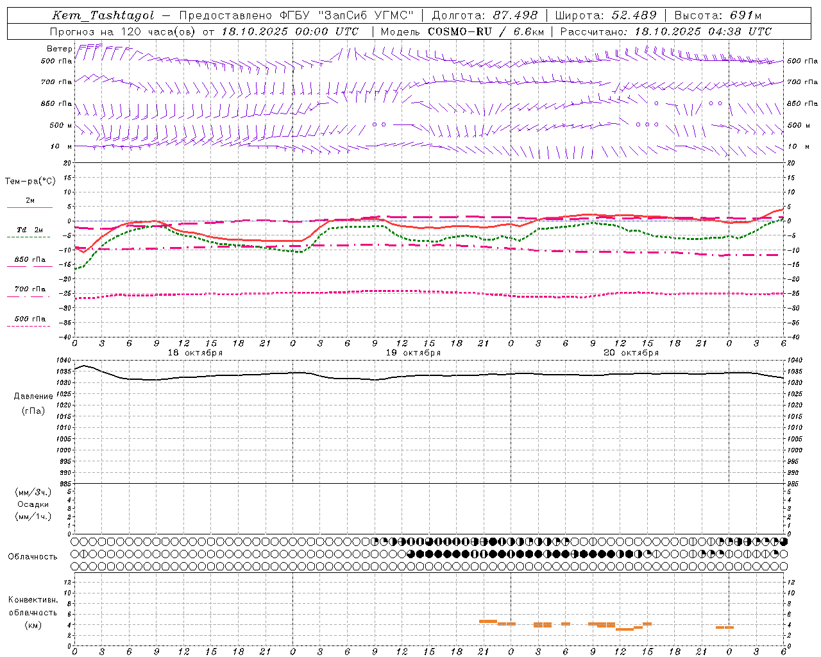Click the 500 гПа temperature legend entry
Screen dimensions: 821x657
pyautogui.click(x=30, y=319)
